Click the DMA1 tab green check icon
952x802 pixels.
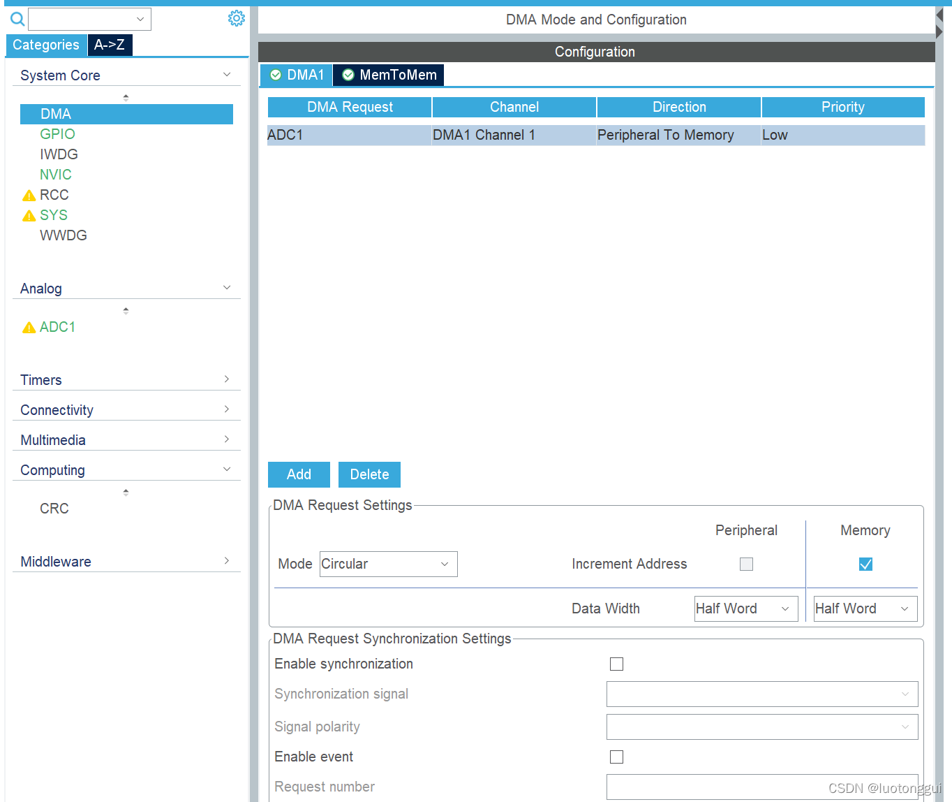tap(276, 75)
